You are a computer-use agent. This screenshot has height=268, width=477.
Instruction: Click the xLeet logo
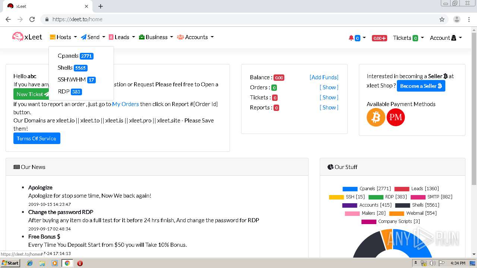27,37
